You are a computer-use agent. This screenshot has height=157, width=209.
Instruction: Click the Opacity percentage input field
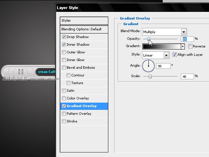(187, 39)
